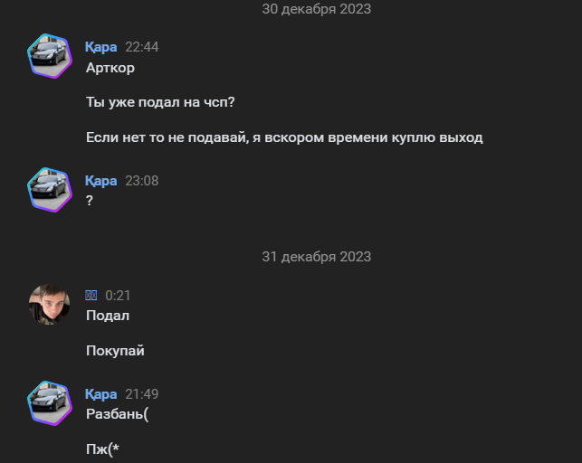The width and height of the screenshot is (582, 463).
Task: Open Қара's profile from the 22:44 username
Action: click(100, 47)
